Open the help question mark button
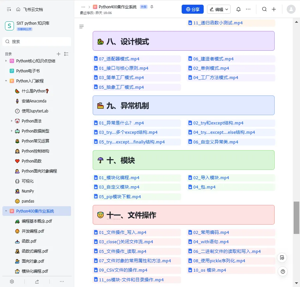The height and width of the screenshot is (287, 300). [283, 271]
